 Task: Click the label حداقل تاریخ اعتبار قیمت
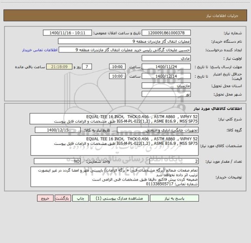click(x=227, y=76)
